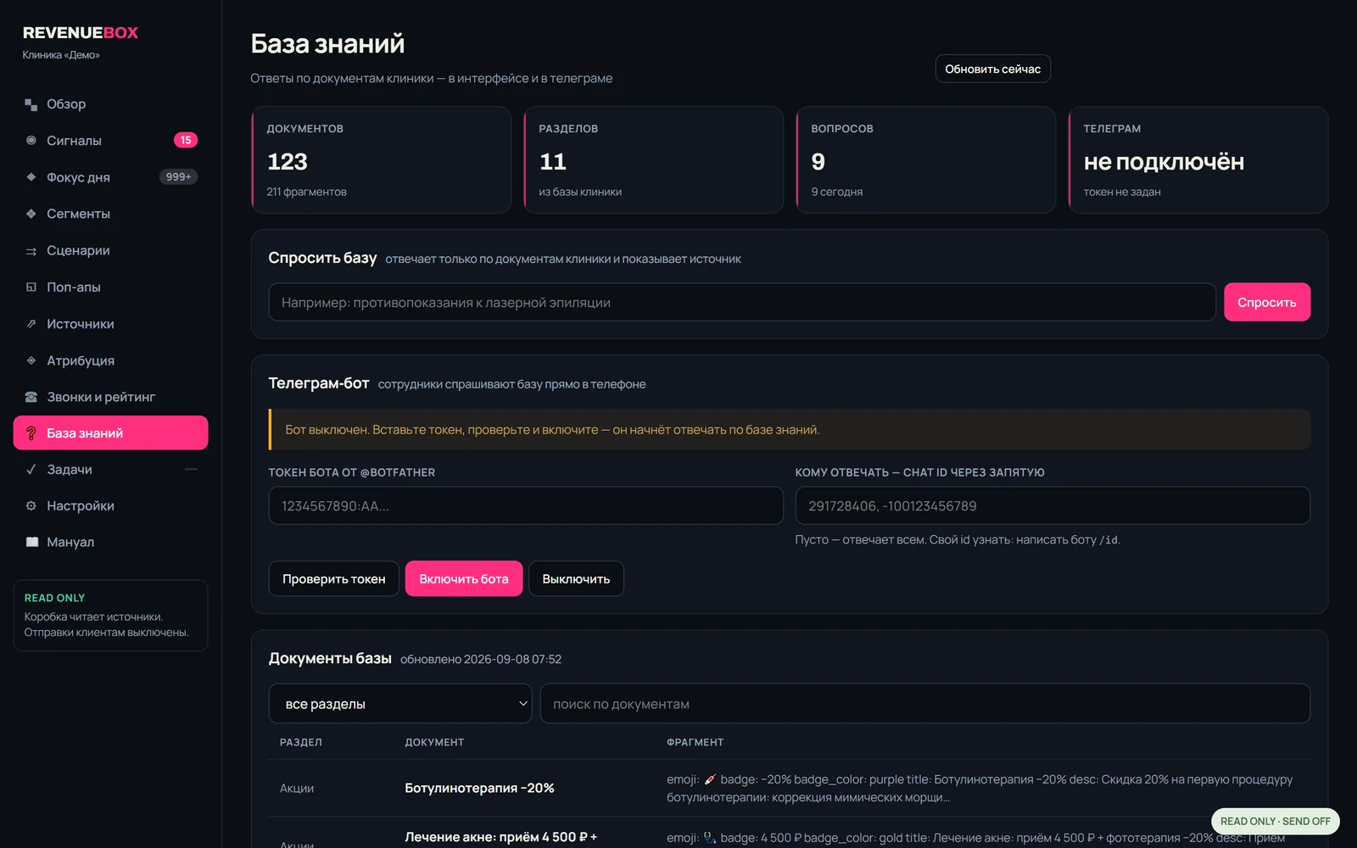Click the Разделов 11 stat card
This screenshot has width=1357, height=848.
point(654,159)
